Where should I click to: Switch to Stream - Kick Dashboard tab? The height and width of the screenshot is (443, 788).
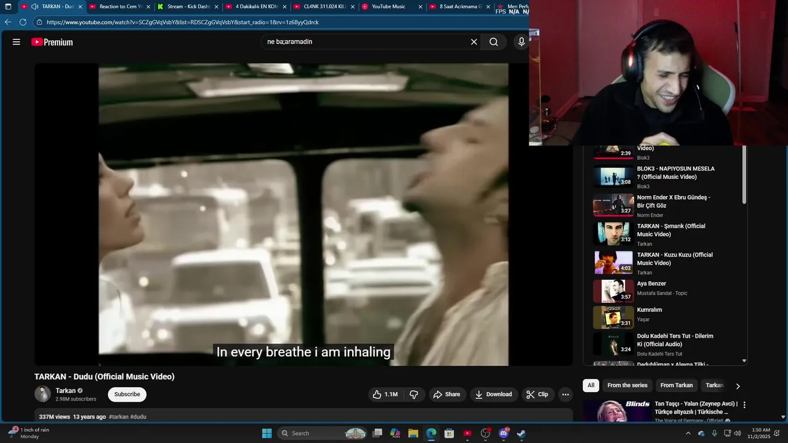(x=188, y=7)
